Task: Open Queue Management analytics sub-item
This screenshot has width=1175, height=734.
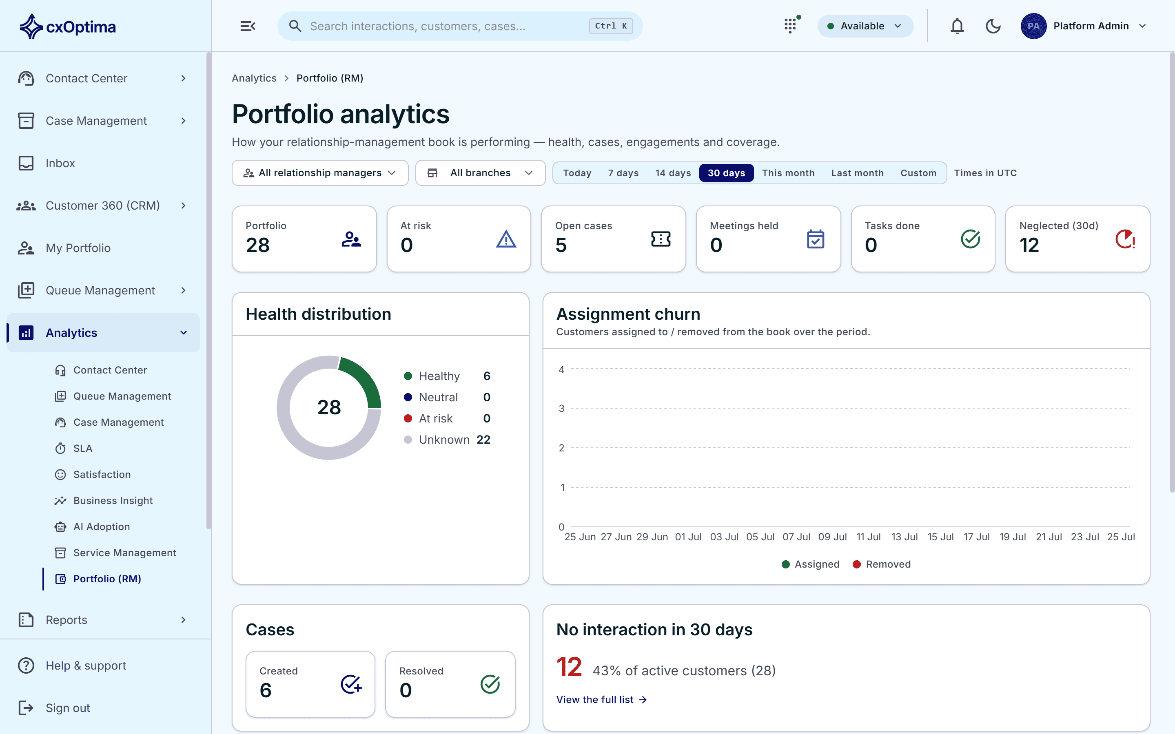Action: 122,396
